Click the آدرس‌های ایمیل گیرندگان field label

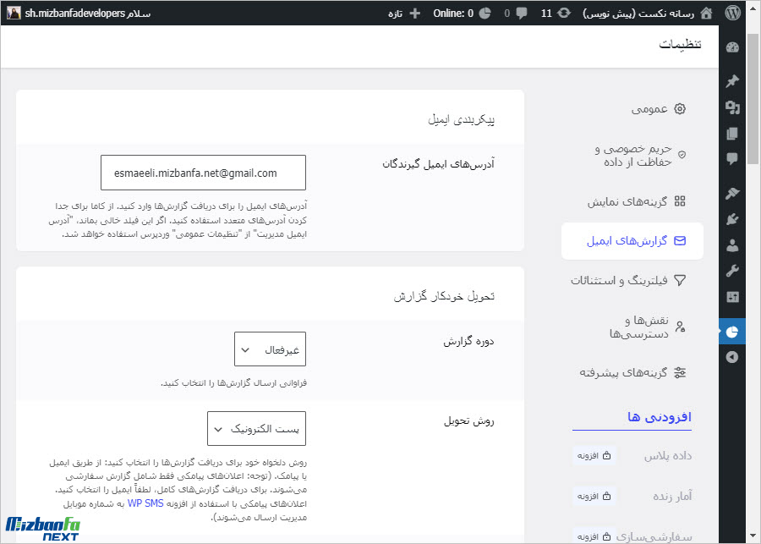(438, 164)
